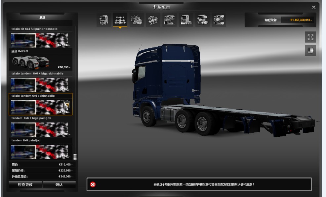
Task: Click the 升级总花销 €342,060 row
Action: coord(42,176)
